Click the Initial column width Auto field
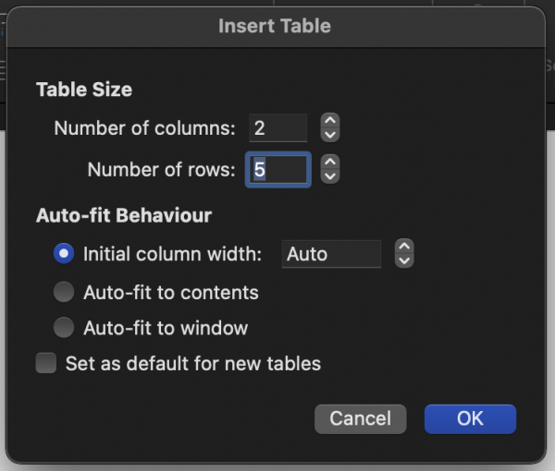Image resolution: width=555 pixels, height=471 pixels. pos(331,254)
